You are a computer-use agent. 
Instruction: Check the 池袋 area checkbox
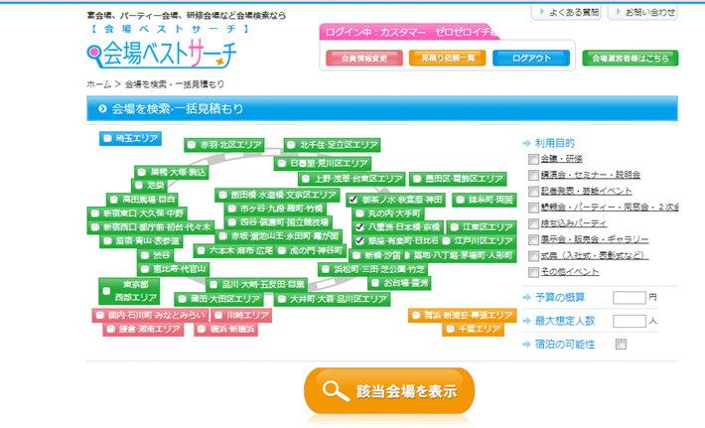pos(138,186)
